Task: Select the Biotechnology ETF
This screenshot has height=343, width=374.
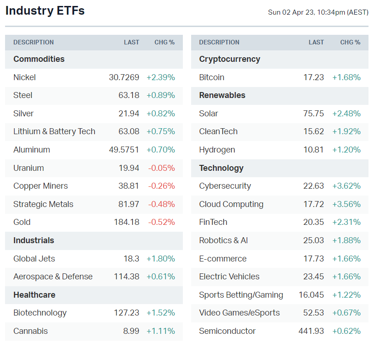Action: pos(40,313)
